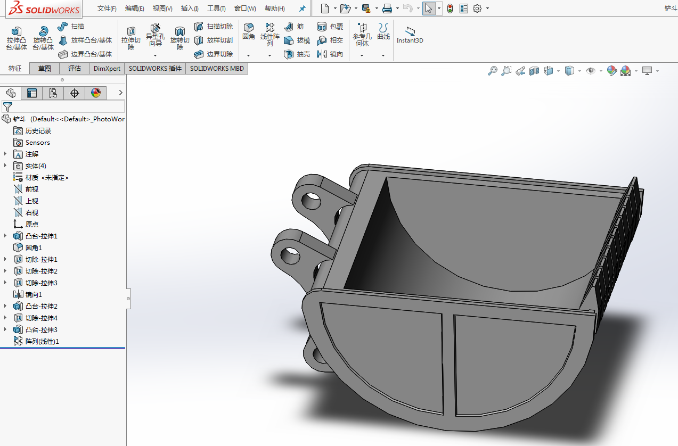Open the Section View icon
Screen dimensions: 678x446
point(535,71)
